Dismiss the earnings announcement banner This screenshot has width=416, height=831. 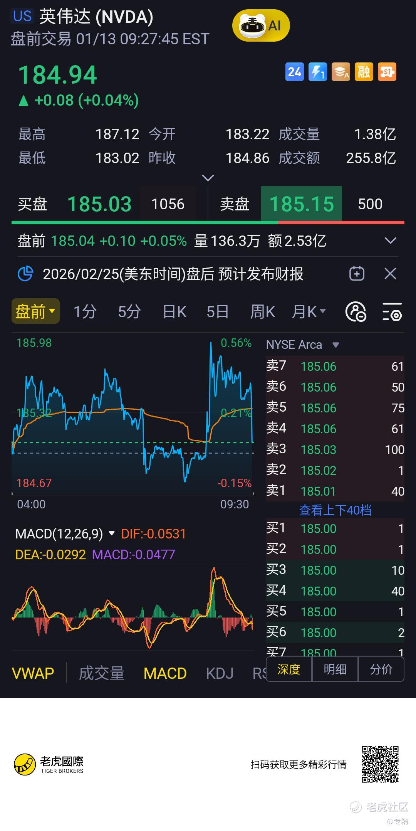tap(391, 274)
